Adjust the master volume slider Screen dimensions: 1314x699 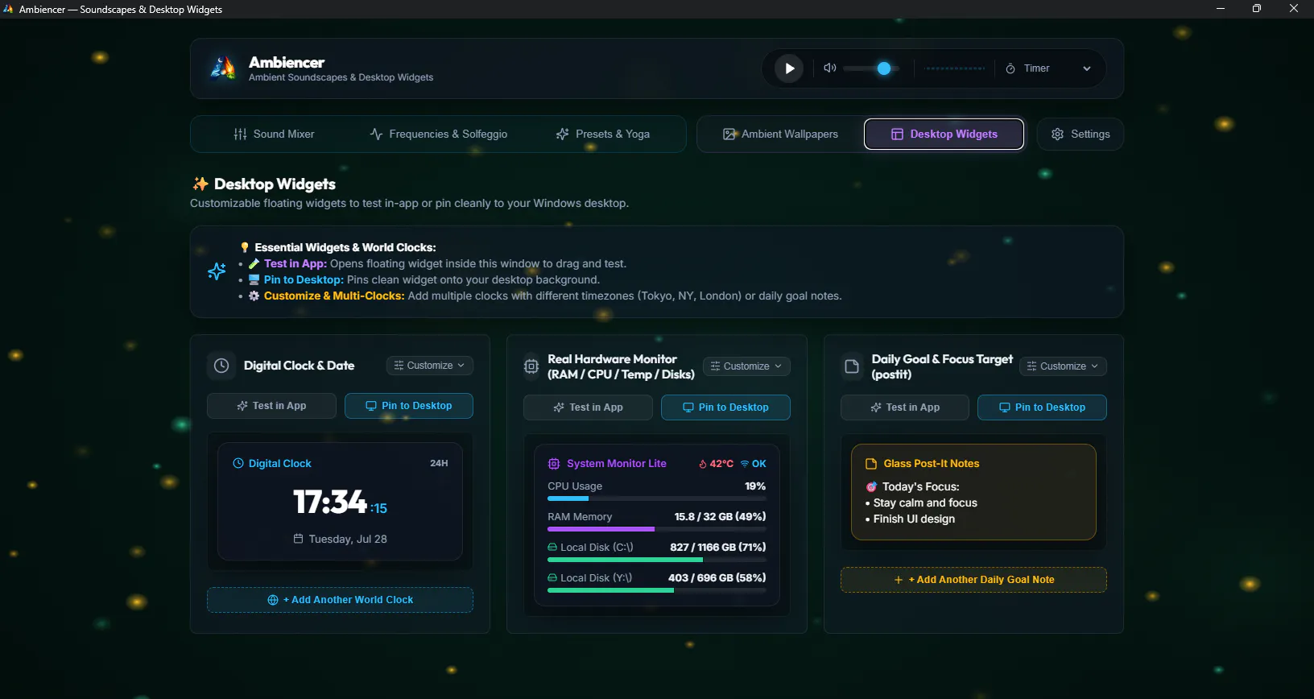pos(870,68)
